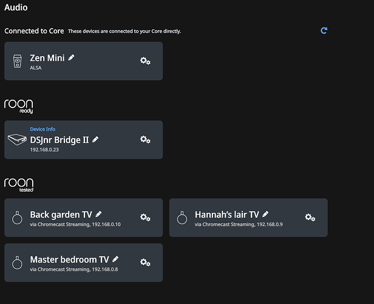Edit the Hannah's lair TV name
The image size is (374, 304).
tap(265, 214)
